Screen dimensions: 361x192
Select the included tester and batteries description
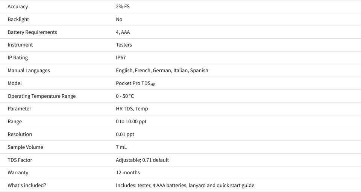pos(186,185)
